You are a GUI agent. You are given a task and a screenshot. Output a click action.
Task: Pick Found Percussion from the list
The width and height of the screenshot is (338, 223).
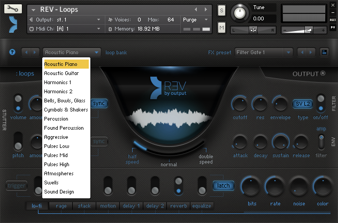[x=66, y=128]
